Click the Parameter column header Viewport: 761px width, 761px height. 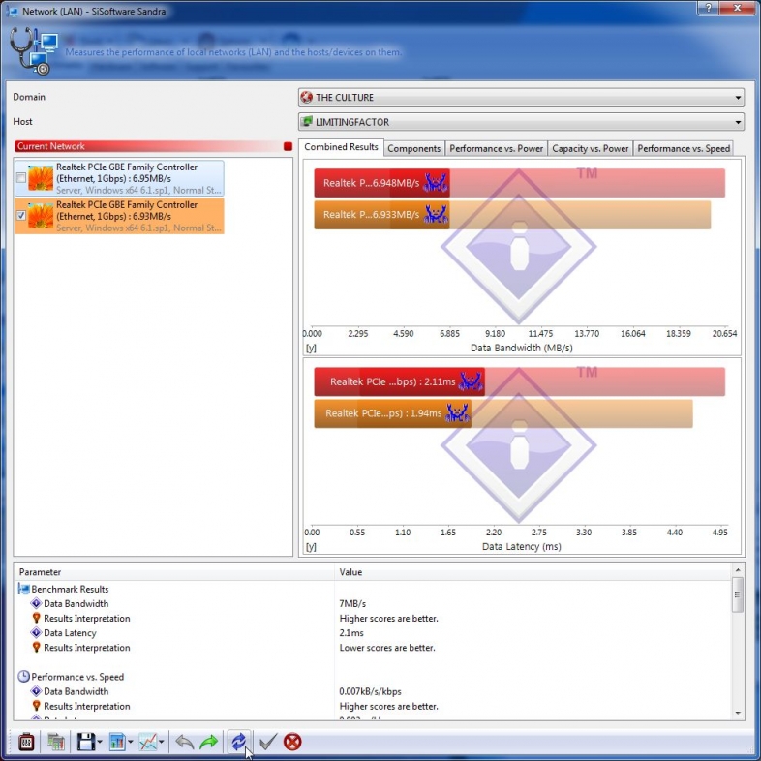[174, 572]
